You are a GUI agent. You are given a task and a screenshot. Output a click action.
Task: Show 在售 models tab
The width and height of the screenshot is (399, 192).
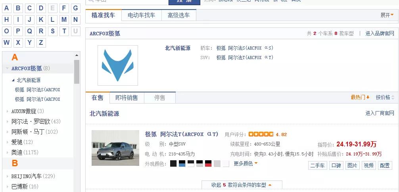point(98,98)
